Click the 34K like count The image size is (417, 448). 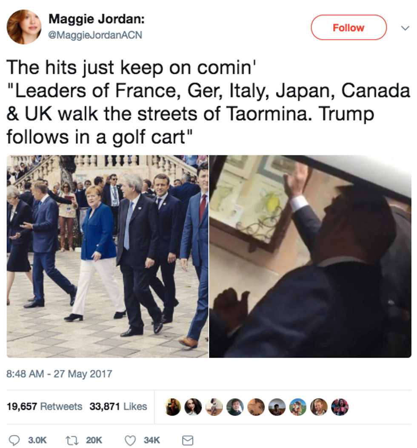coord(152,440)
